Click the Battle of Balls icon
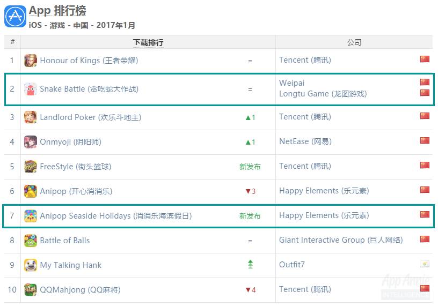This screenshot has height=307, width=438. (31, 241)
